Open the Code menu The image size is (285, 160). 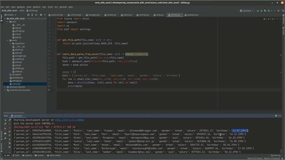point(29,7)
